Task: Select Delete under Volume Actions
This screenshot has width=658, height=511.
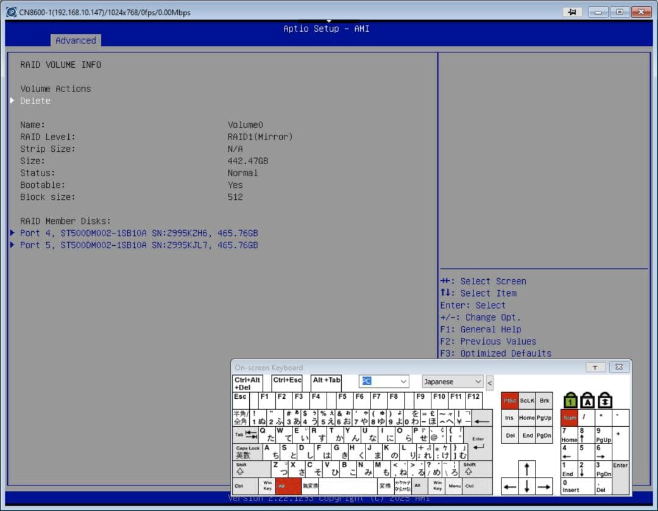Action: [x=35, y=101]
